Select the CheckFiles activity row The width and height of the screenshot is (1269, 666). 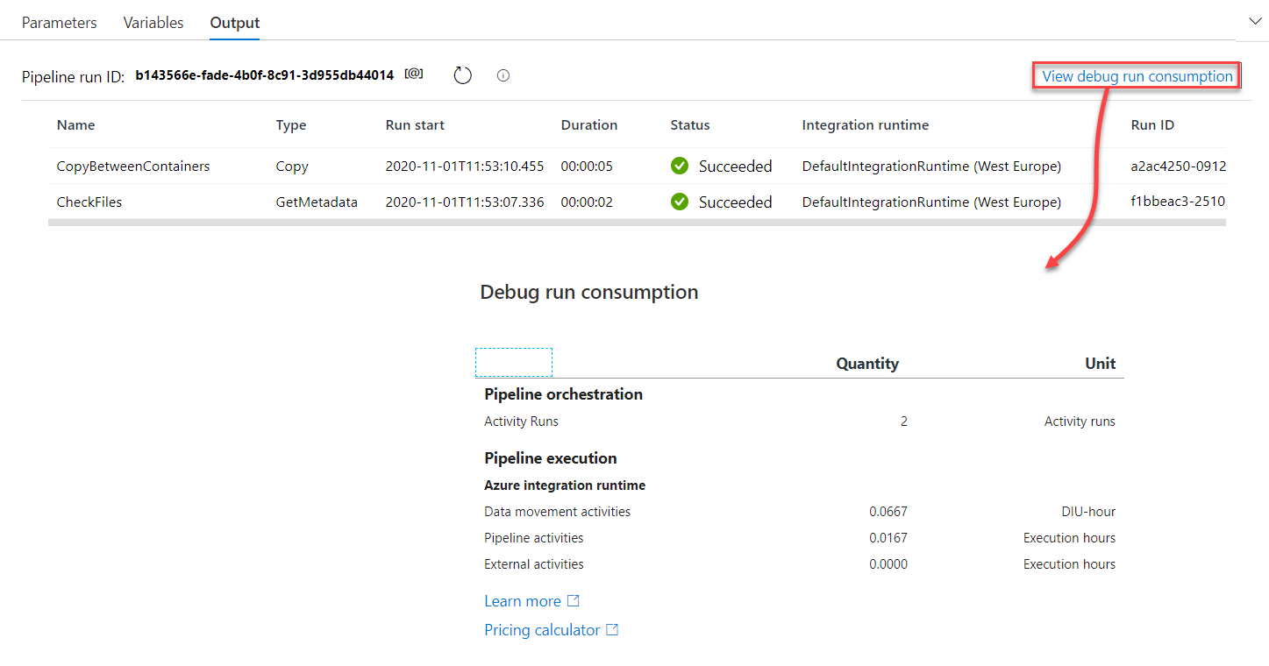[x=89, y=202]
